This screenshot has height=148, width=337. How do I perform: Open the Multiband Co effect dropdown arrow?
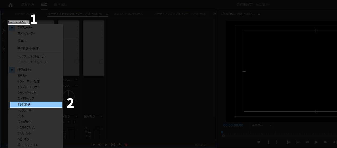click(x=28, y=22)
